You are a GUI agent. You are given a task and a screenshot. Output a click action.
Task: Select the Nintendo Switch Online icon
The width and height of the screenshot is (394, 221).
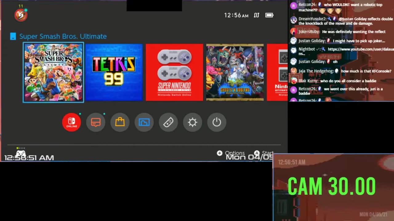click(x=71, y=122)
